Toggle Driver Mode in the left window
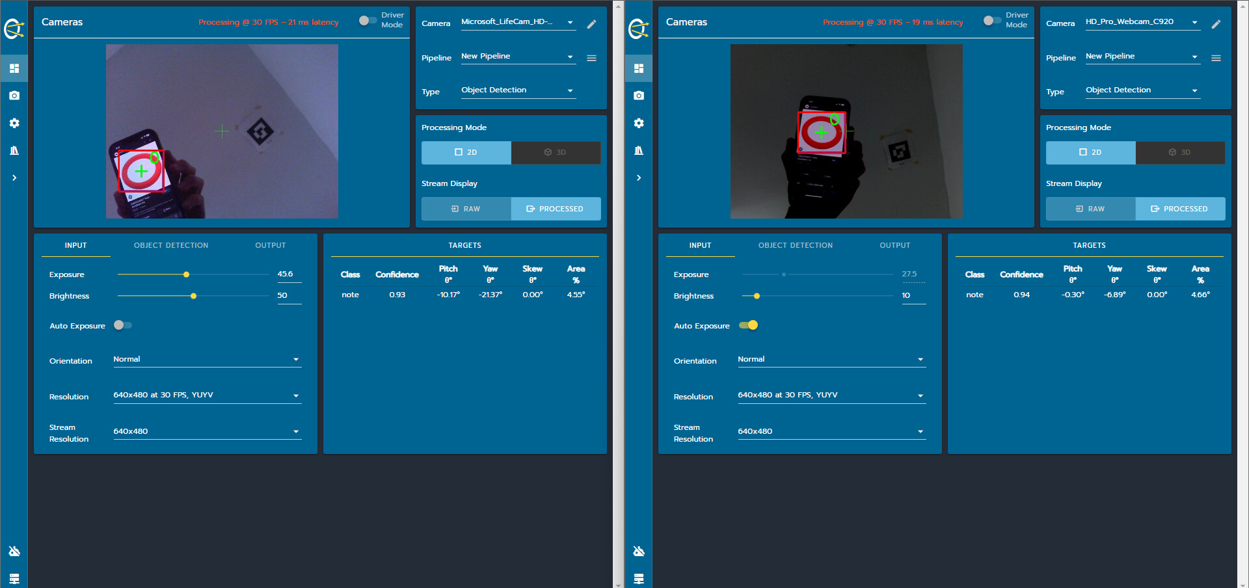The image size is (1249, 588). [368, 20]
